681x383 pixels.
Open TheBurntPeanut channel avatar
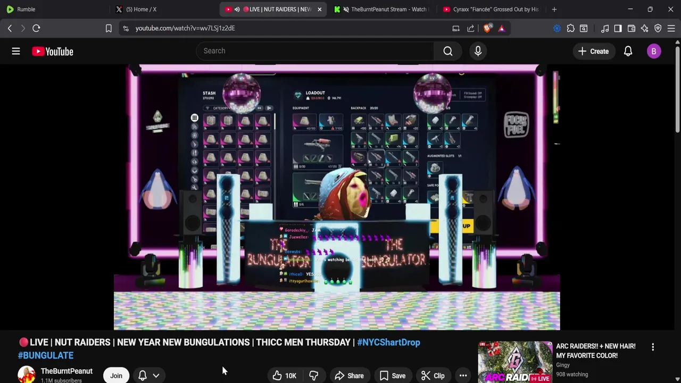point(27,374)
